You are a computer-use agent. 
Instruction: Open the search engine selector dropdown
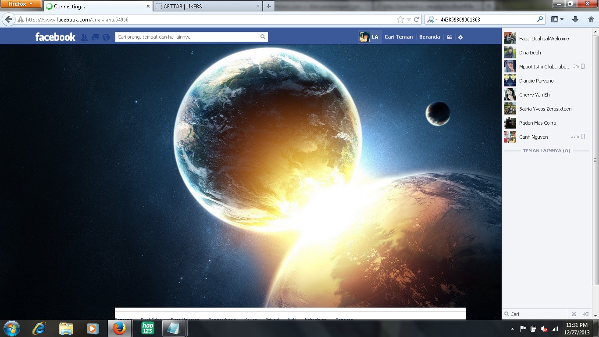pos(432,20)
